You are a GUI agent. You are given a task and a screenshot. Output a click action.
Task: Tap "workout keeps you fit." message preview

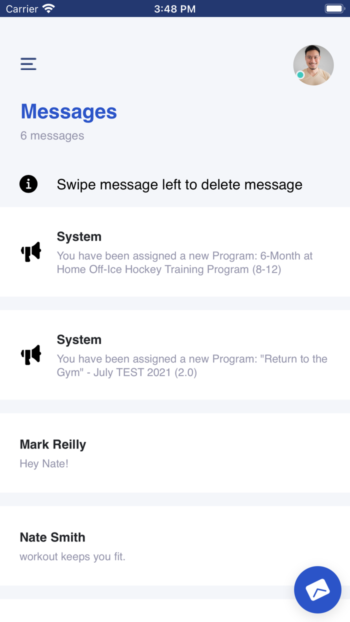click(72, 556)
